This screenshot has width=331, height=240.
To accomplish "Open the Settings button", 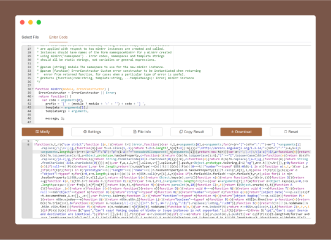I will [x=92, y=132].
